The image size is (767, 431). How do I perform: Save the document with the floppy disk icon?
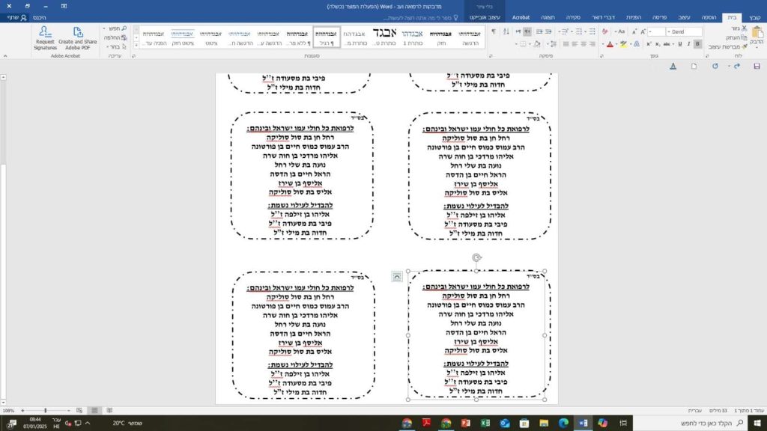(757, 66)
